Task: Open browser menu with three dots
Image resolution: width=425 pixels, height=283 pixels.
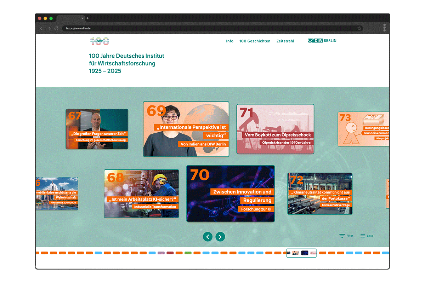Action: (x=384, y=28)
